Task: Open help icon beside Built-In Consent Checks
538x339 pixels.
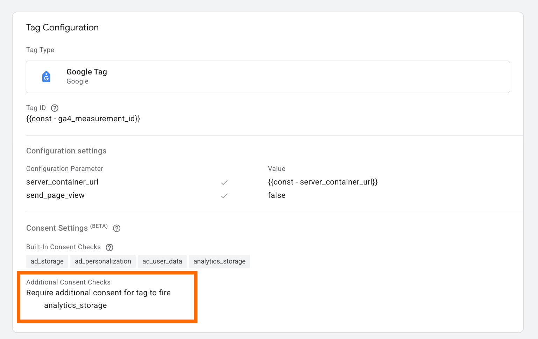Action: (109, 247)
